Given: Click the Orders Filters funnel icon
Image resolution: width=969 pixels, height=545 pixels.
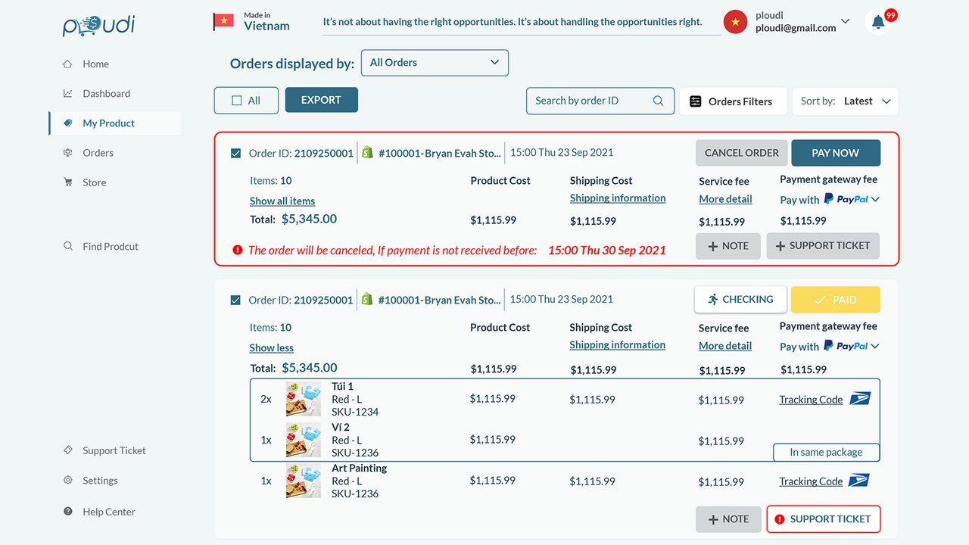Looking at the screenshot, I should pos(696,101).
